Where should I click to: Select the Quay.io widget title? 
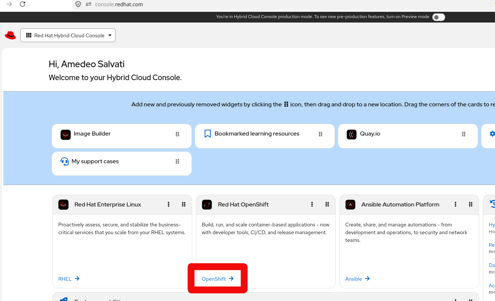click(370, 134)
